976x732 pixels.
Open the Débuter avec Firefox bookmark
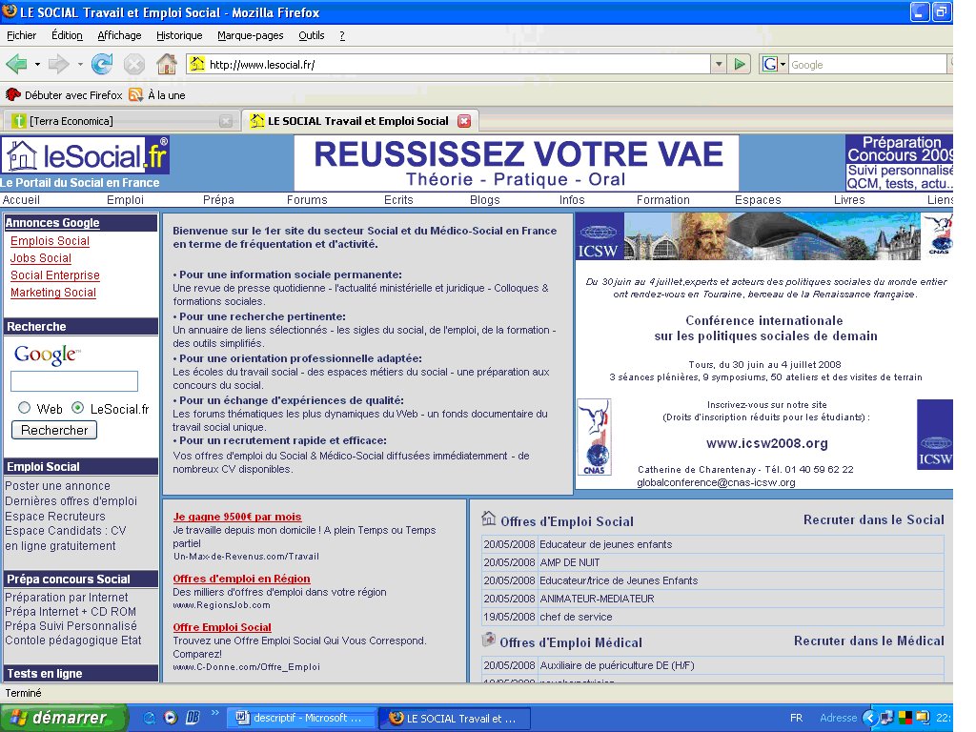[x=64, y=95]
